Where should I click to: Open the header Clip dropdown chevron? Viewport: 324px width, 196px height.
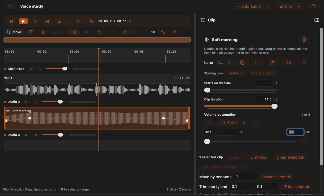point(299,6)
